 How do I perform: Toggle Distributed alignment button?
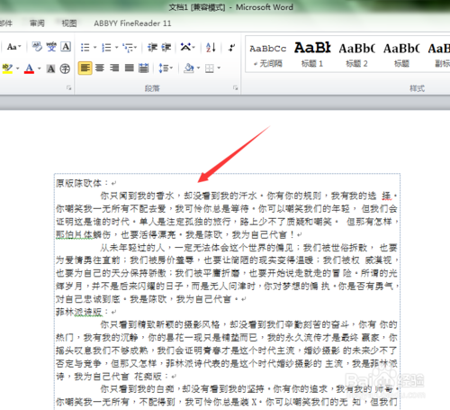coord(144,68)
